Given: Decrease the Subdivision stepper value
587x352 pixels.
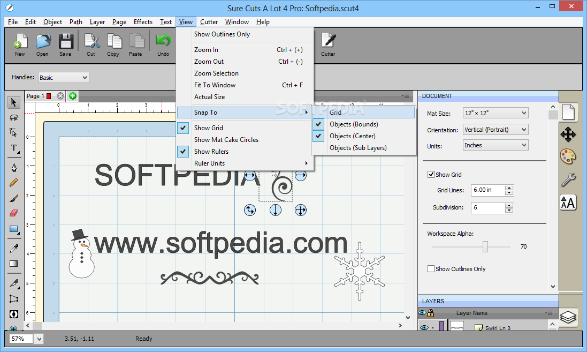Looking at the screenshot, I should pos(509,211).
